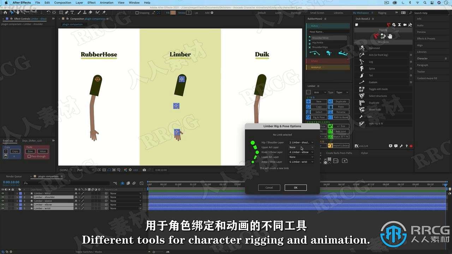Open the composition zoom (115%) dropdown

coord(66,170)
